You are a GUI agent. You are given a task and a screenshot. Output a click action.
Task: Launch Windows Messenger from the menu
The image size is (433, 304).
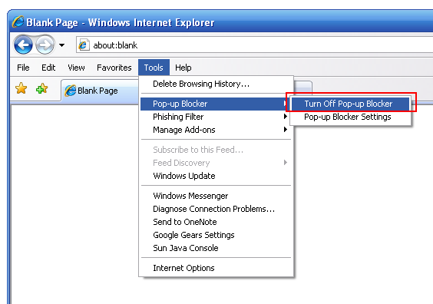216,196
